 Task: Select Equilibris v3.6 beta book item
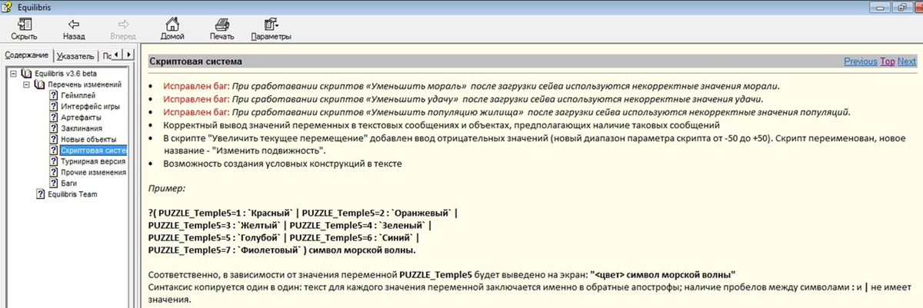tap(65, 73)
